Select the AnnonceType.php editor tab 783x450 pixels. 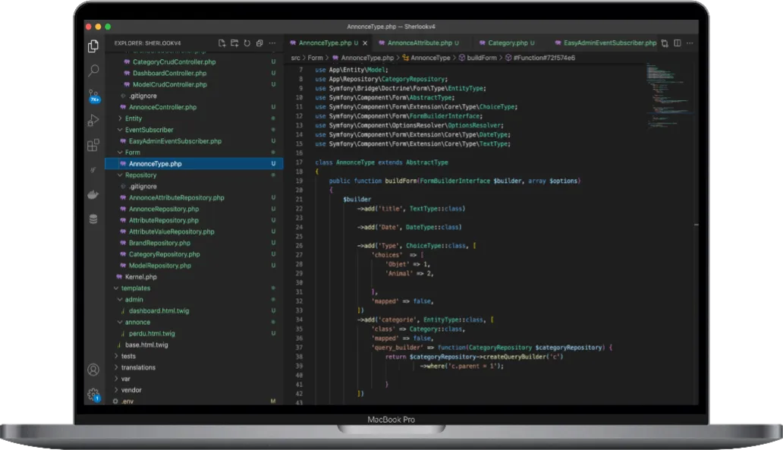pos(328,43)
